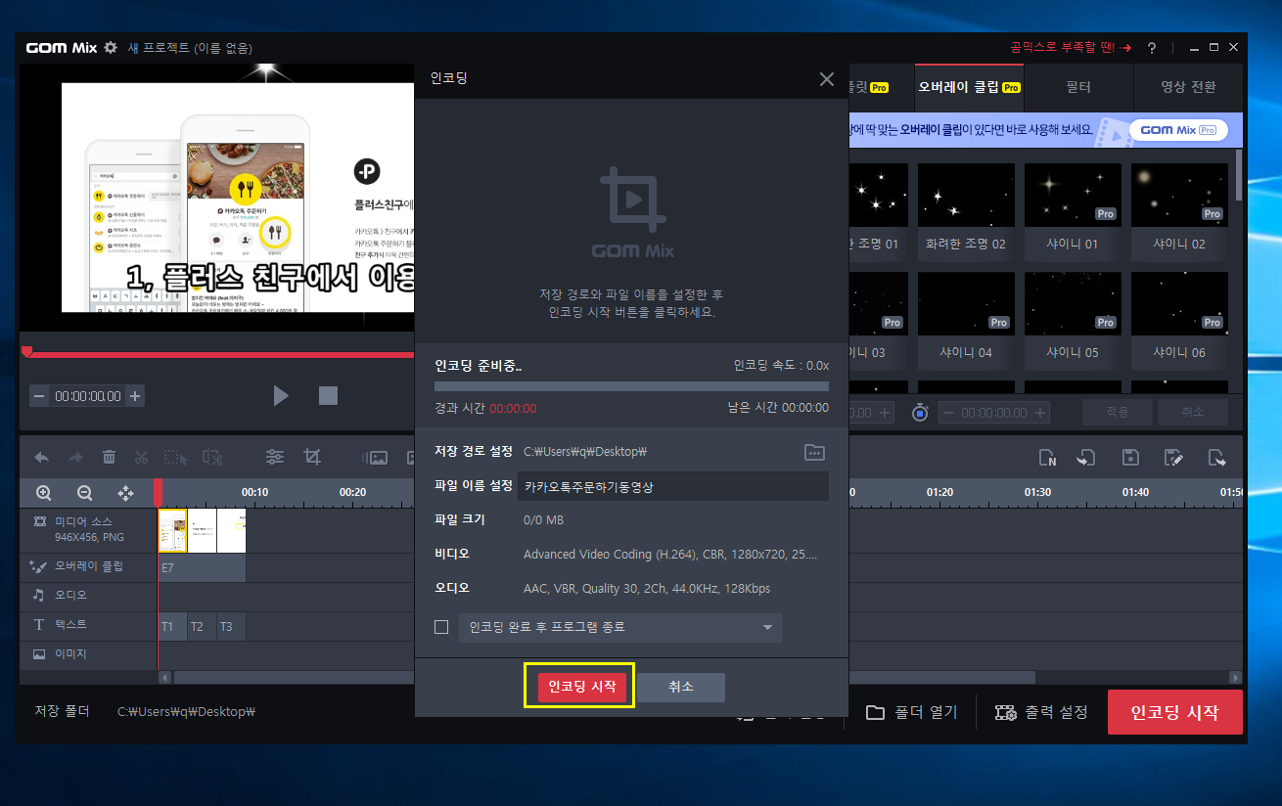The image size is (1282, 806).
Task: Switch to 오버레이 클립 tab
Action: point(969,86)
